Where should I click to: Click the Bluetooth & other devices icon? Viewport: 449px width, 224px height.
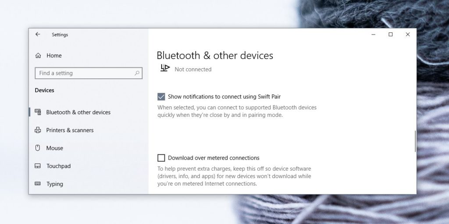[38, 112]
